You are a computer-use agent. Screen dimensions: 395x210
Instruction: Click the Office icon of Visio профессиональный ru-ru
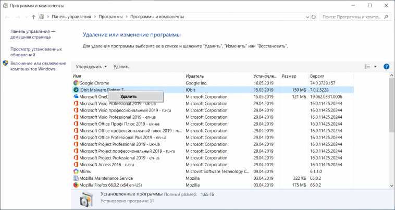76,110
